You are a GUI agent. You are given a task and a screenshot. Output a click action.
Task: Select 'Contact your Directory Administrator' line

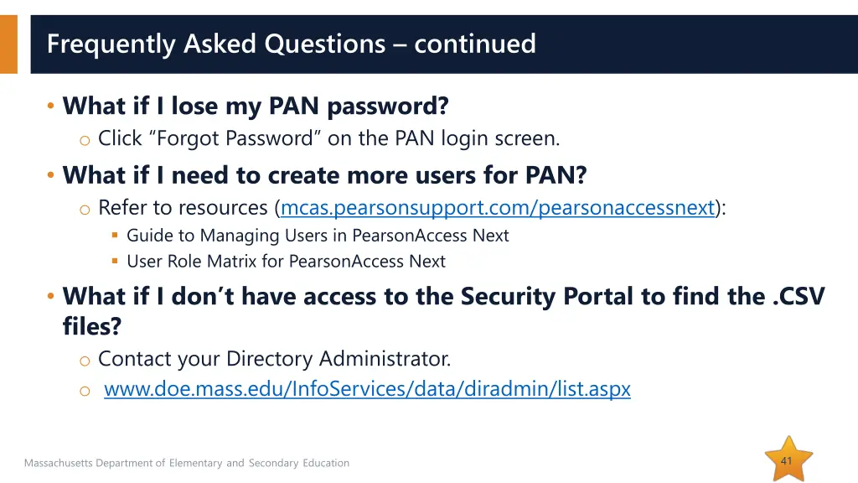click(x=274, y=359)
